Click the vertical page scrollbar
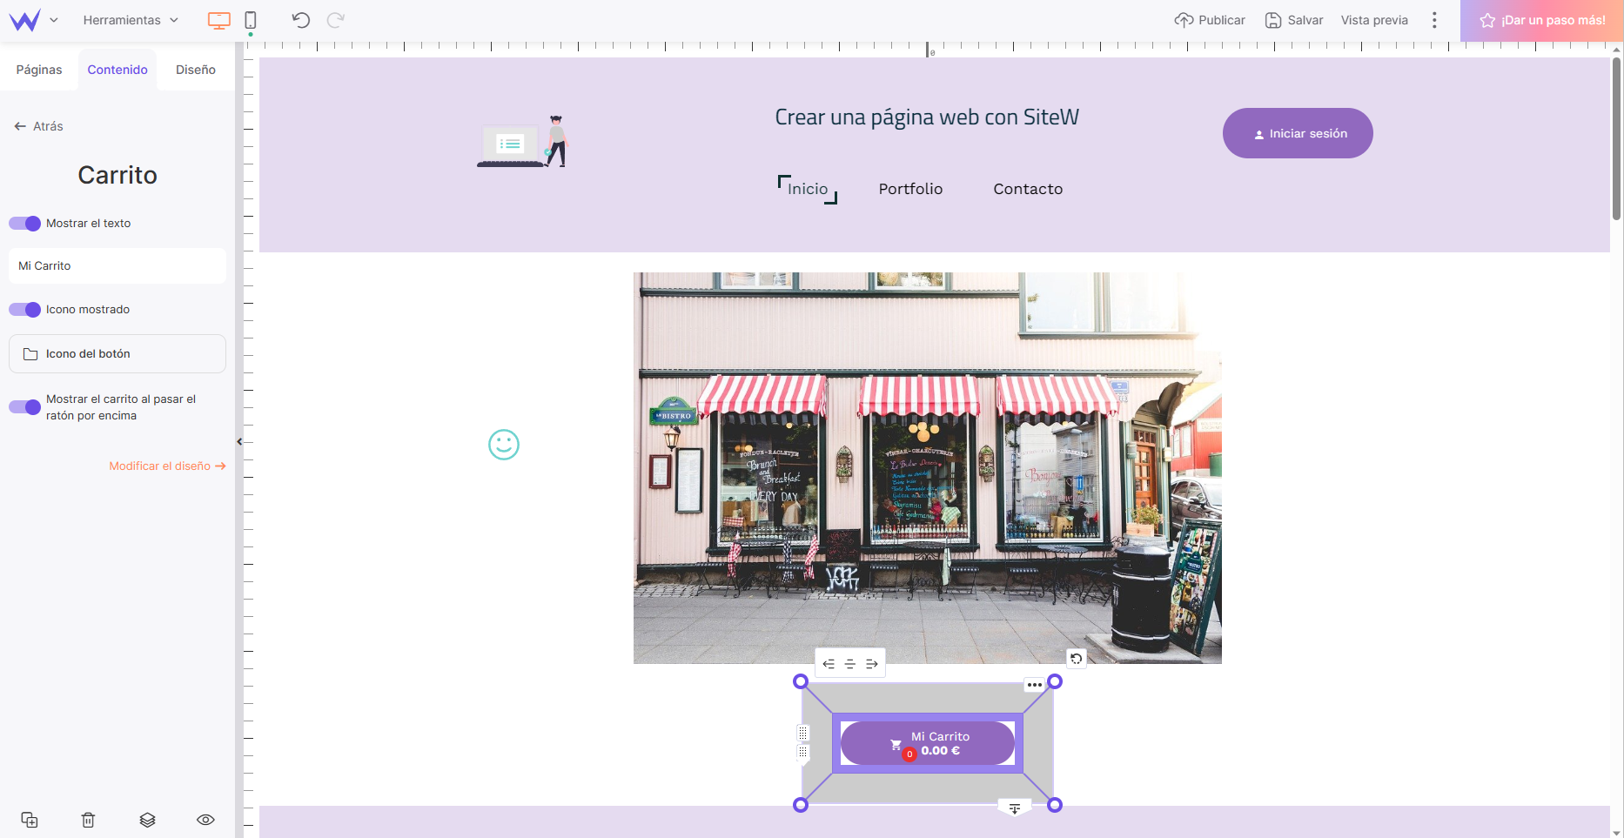This screenshot has height=838, width=1624. (x=1616, y=139)
